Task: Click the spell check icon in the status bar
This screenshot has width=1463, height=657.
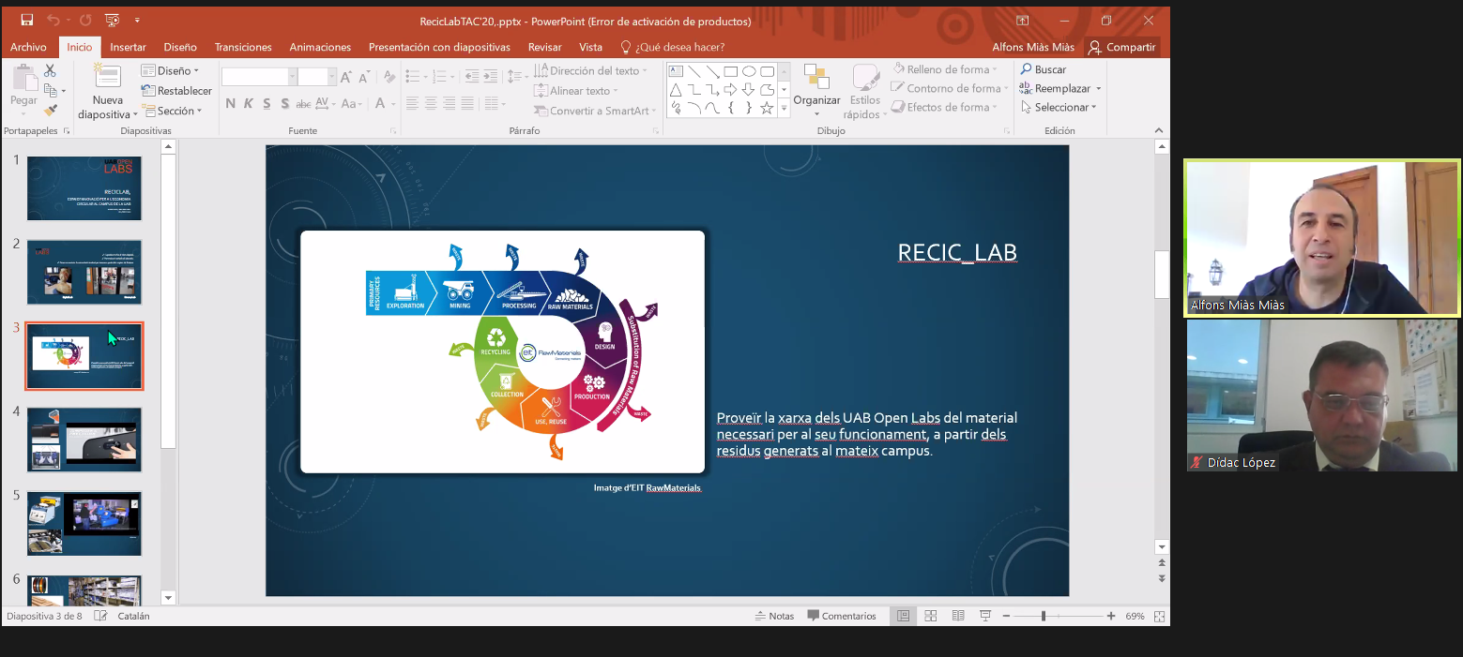Action: point(100,616)
